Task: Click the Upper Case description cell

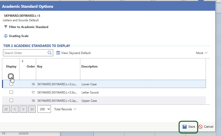Action: [89, 101]
